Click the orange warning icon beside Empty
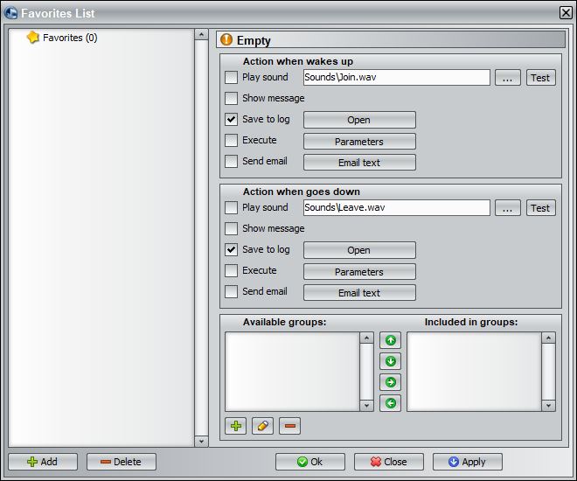This screenshot has width=577, height=481. pyautogui.click(x=226, y=39)
